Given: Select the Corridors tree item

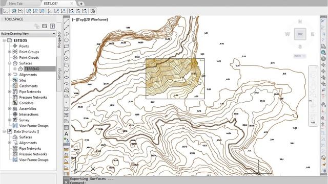Looking at the screenshot, I should click(26, 103).
